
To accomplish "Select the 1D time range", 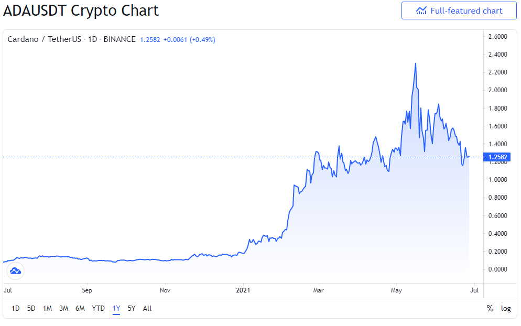I will pos(16,308).
